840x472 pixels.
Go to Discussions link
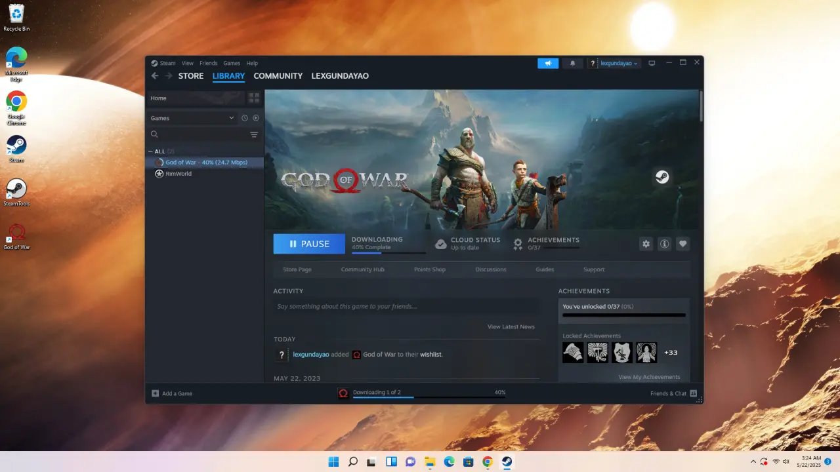tap(491, 269)
